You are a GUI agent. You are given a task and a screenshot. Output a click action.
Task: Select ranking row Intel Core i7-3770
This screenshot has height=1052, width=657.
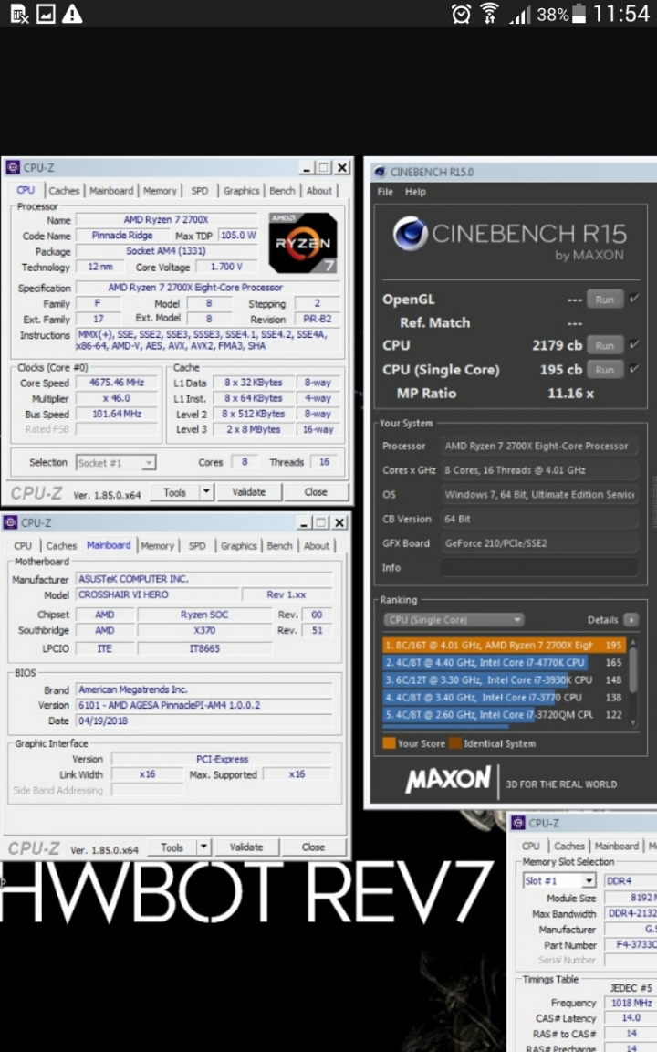(504, 698)
